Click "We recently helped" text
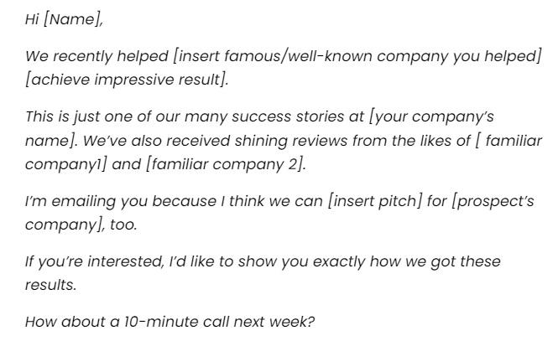 click(x=96, y=56)
